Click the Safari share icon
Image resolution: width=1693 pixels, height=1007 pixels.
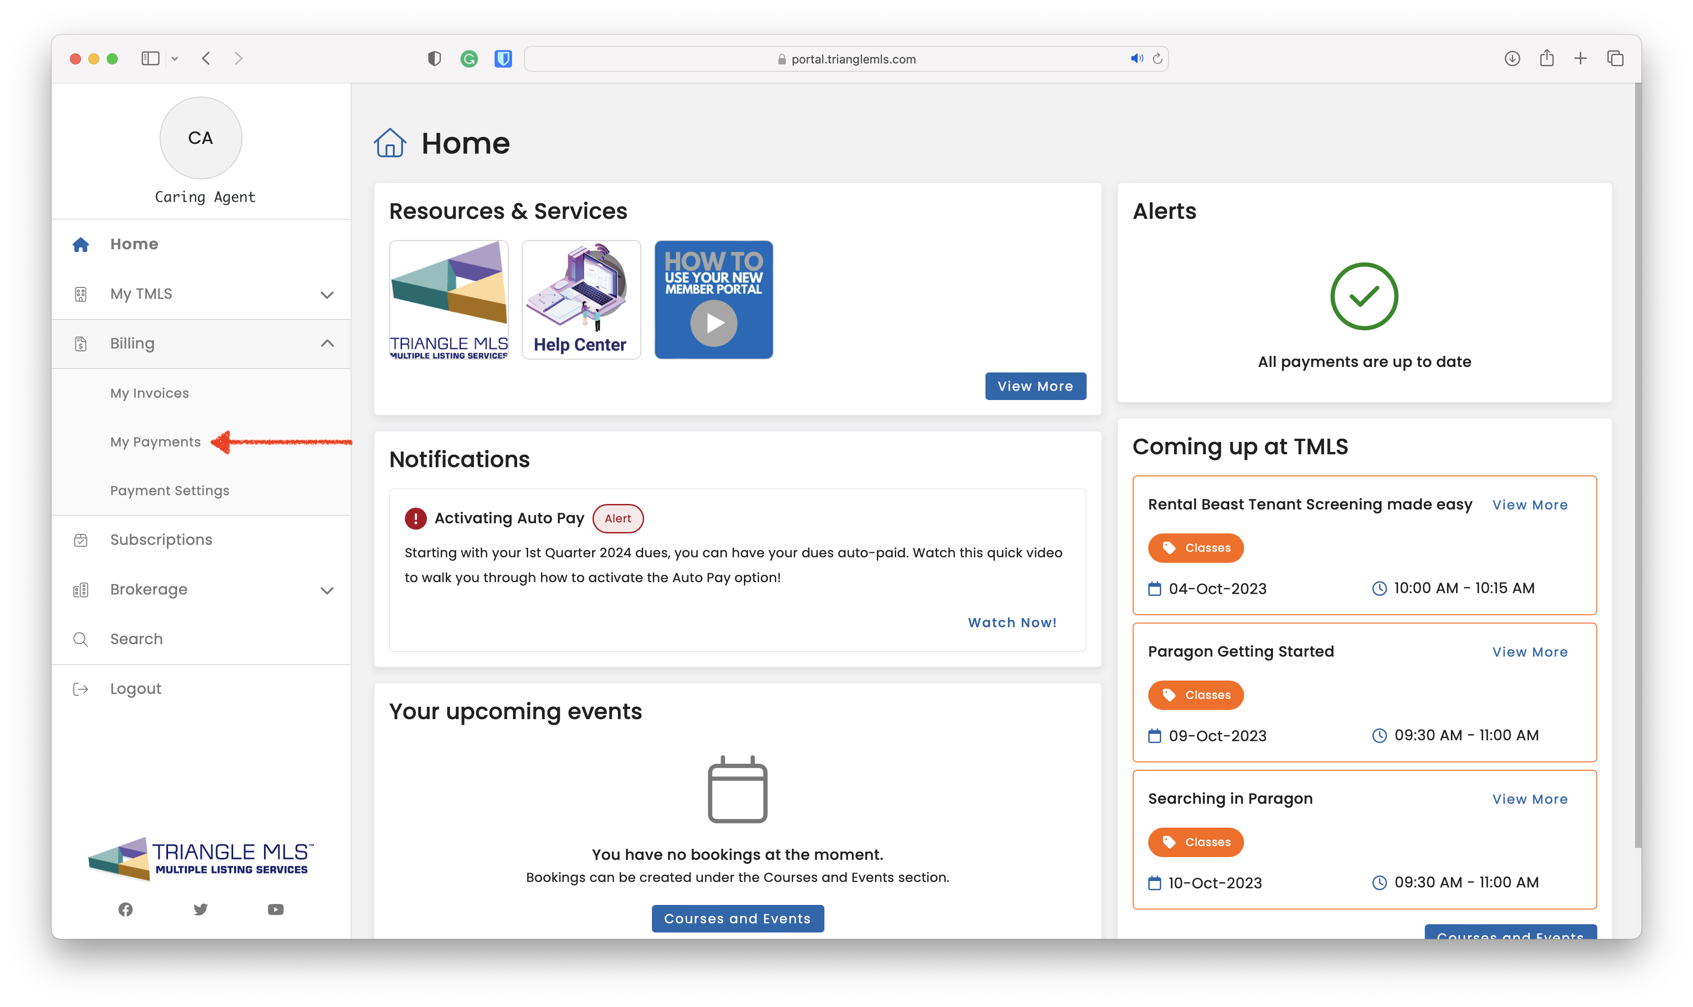(x=1546, y=57)
